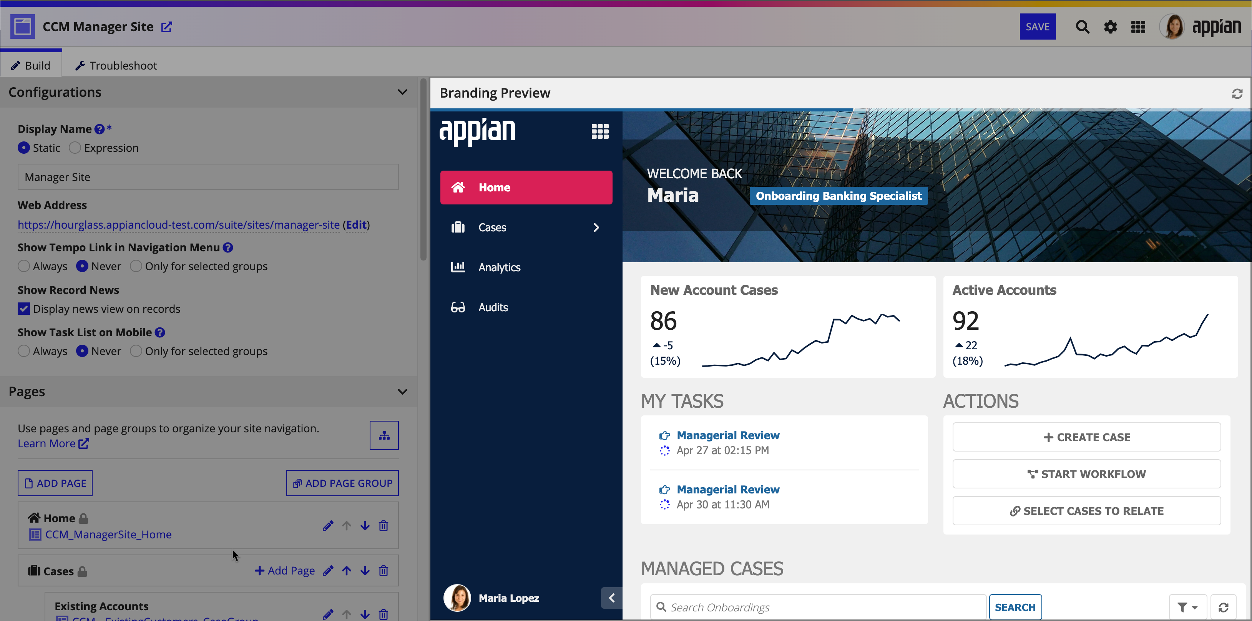This screenshot has height=621, width=1252.
Task: Choose Always for Tempo Link
Action: pyautogui.click(x=24, y=266)
